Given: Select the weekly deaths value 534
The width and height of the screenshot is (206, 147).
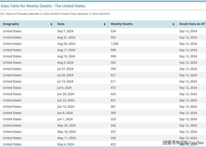Looking at the screenshot, I should pyautogui.click(x=113, y=31).
